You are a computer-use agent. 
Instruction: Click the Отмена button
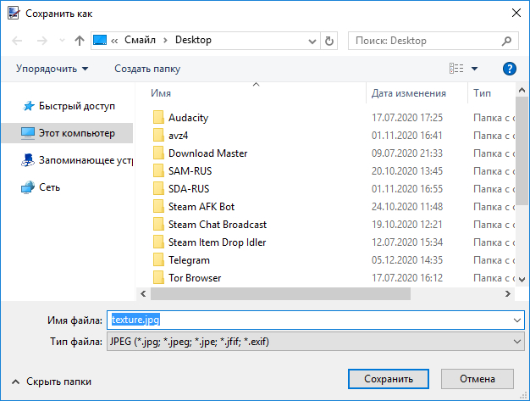[x=478, y=379]
